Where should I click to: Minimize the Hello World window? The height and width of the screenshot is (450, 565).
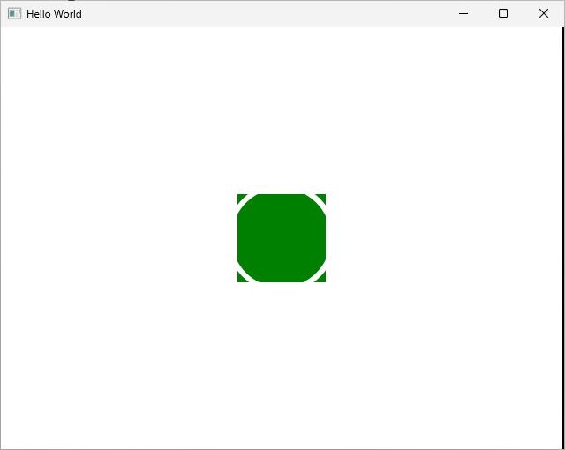pyautogui.click(x=463, y=13)
